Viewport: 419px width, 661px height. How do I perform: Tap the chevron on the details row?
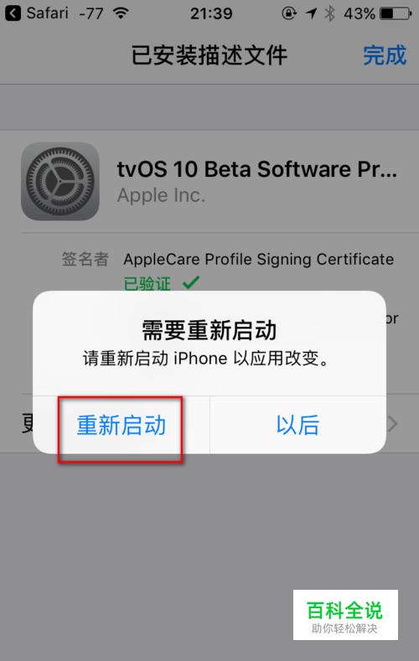[x=392, y=424]
